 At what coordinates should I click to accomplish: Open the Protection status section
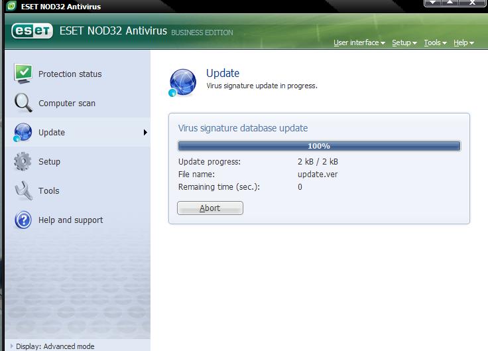click(x=78, y=74)
